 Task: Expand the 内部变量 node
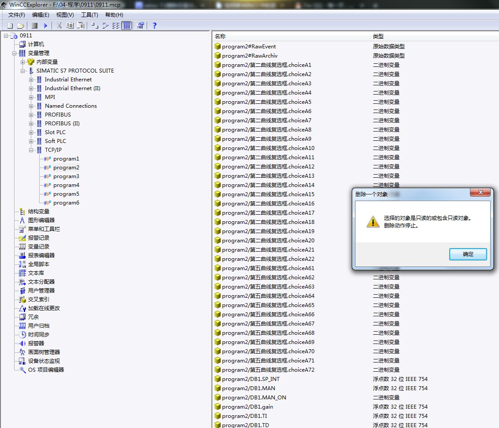pos(22,62)
